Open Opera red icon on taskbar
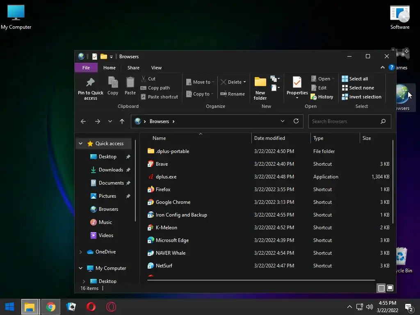Image resolution: width=420 pixels, height=315 pixels. (91, 307)
